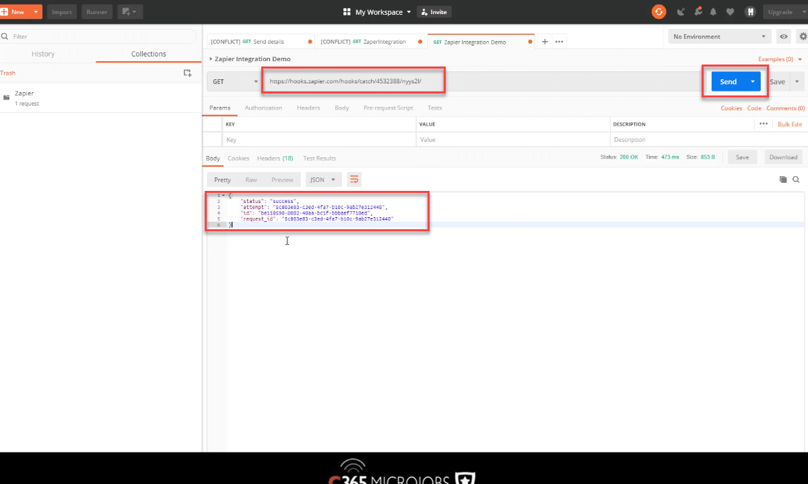808x484 pixels.
Task: Click the heart icon in header
Action: point(730,12)
